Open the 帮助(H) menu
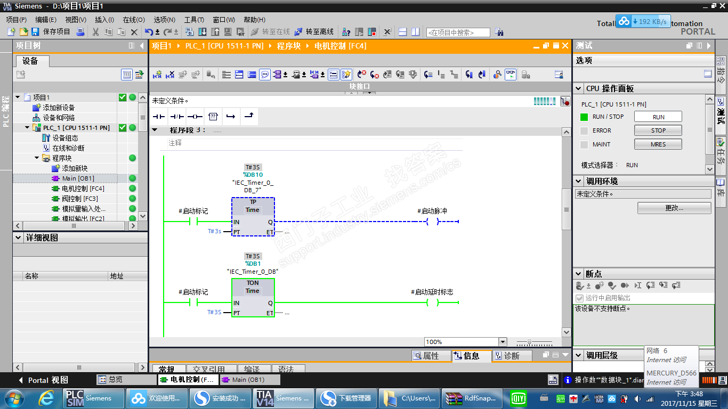 254,20
